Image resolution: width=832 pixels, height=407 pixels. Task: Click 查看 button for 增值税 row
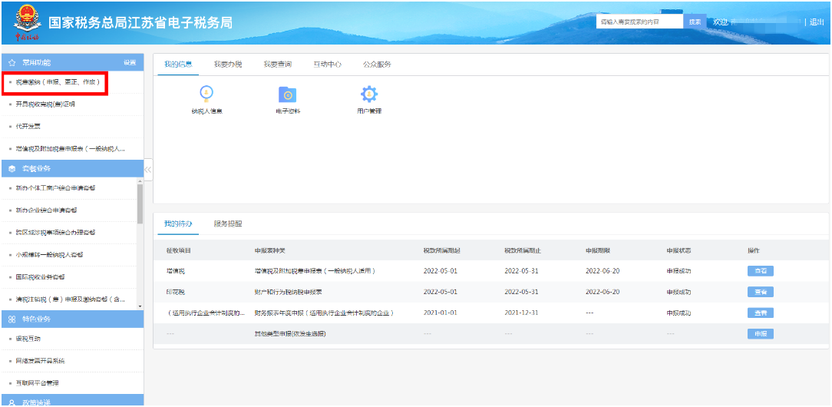(x=760, y=271)
